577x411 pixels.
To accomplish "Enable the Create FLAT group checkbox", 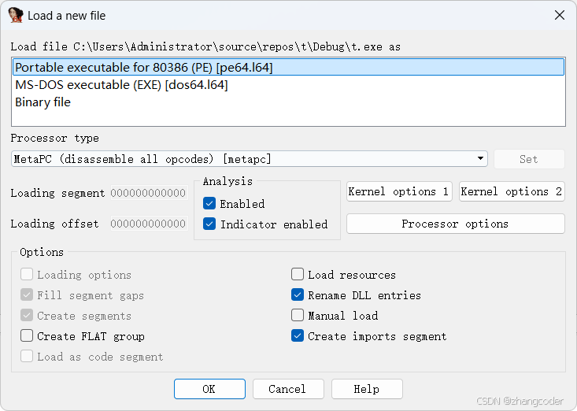I will point(27,336).
